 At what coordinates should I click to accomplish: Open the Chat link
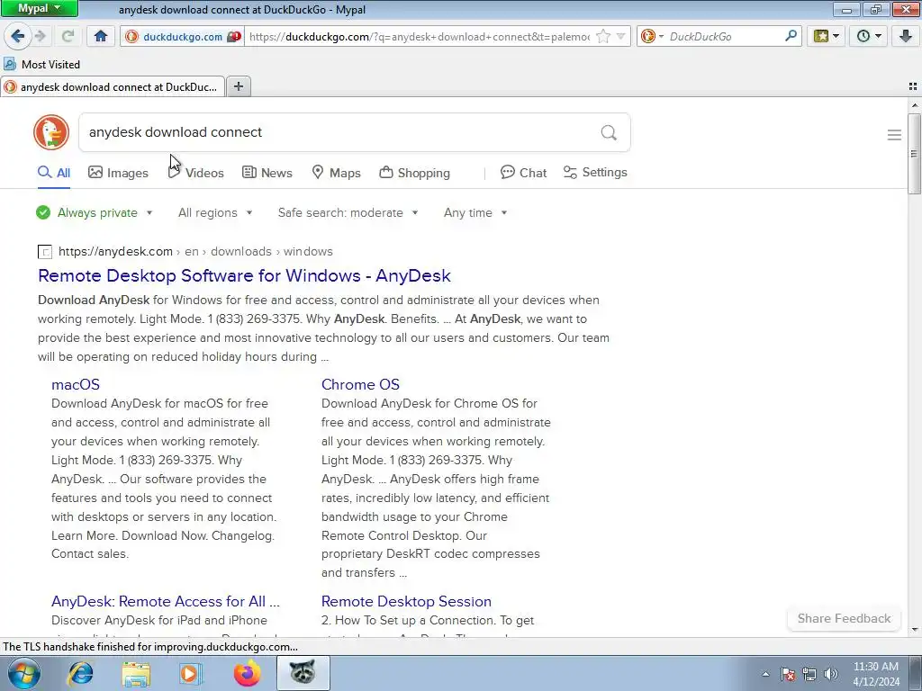523,173
